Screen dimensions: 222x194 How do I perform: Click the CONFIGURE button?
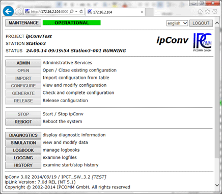click(x=23, y=86)
